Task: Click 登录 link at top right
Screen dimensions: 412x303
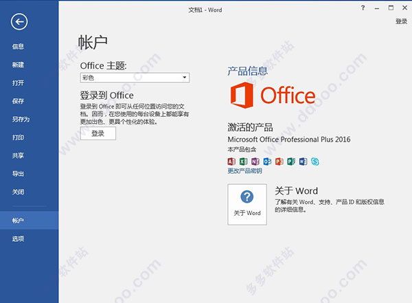Action: (402, 21)
